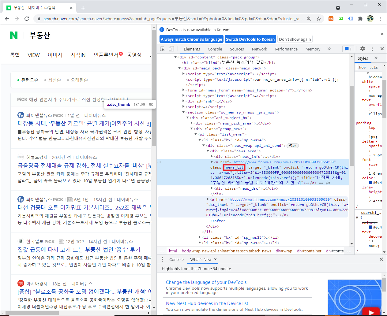Toggle the device toolbar icon
Image resolution: width=387 pixels, height=316 pixels.
[x=171, y=49]
